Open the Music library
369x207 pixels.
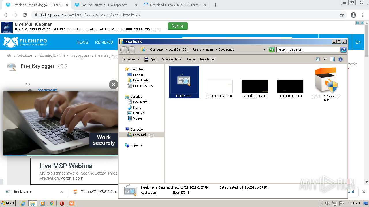tap(137, 108)
